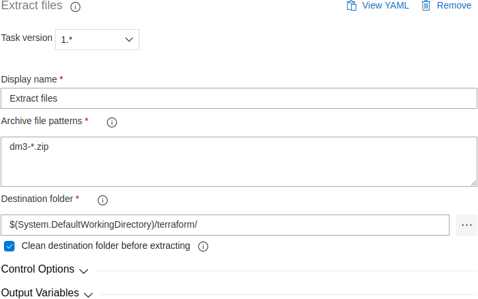The width and height of the screenshot is (478, 299).
Task: Click the Control Options chevron arrow
Action: tap(83, 271)
